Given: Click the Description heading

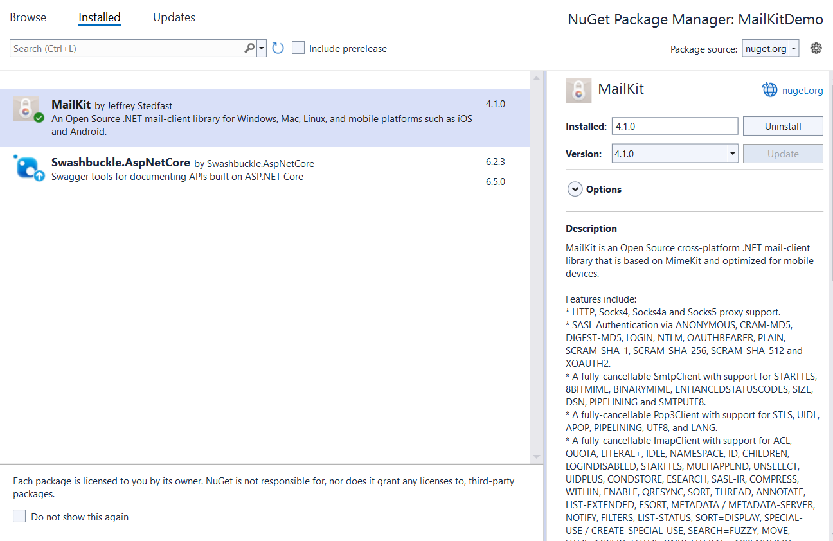Looking at the screenshot, I should coord(591,229).
